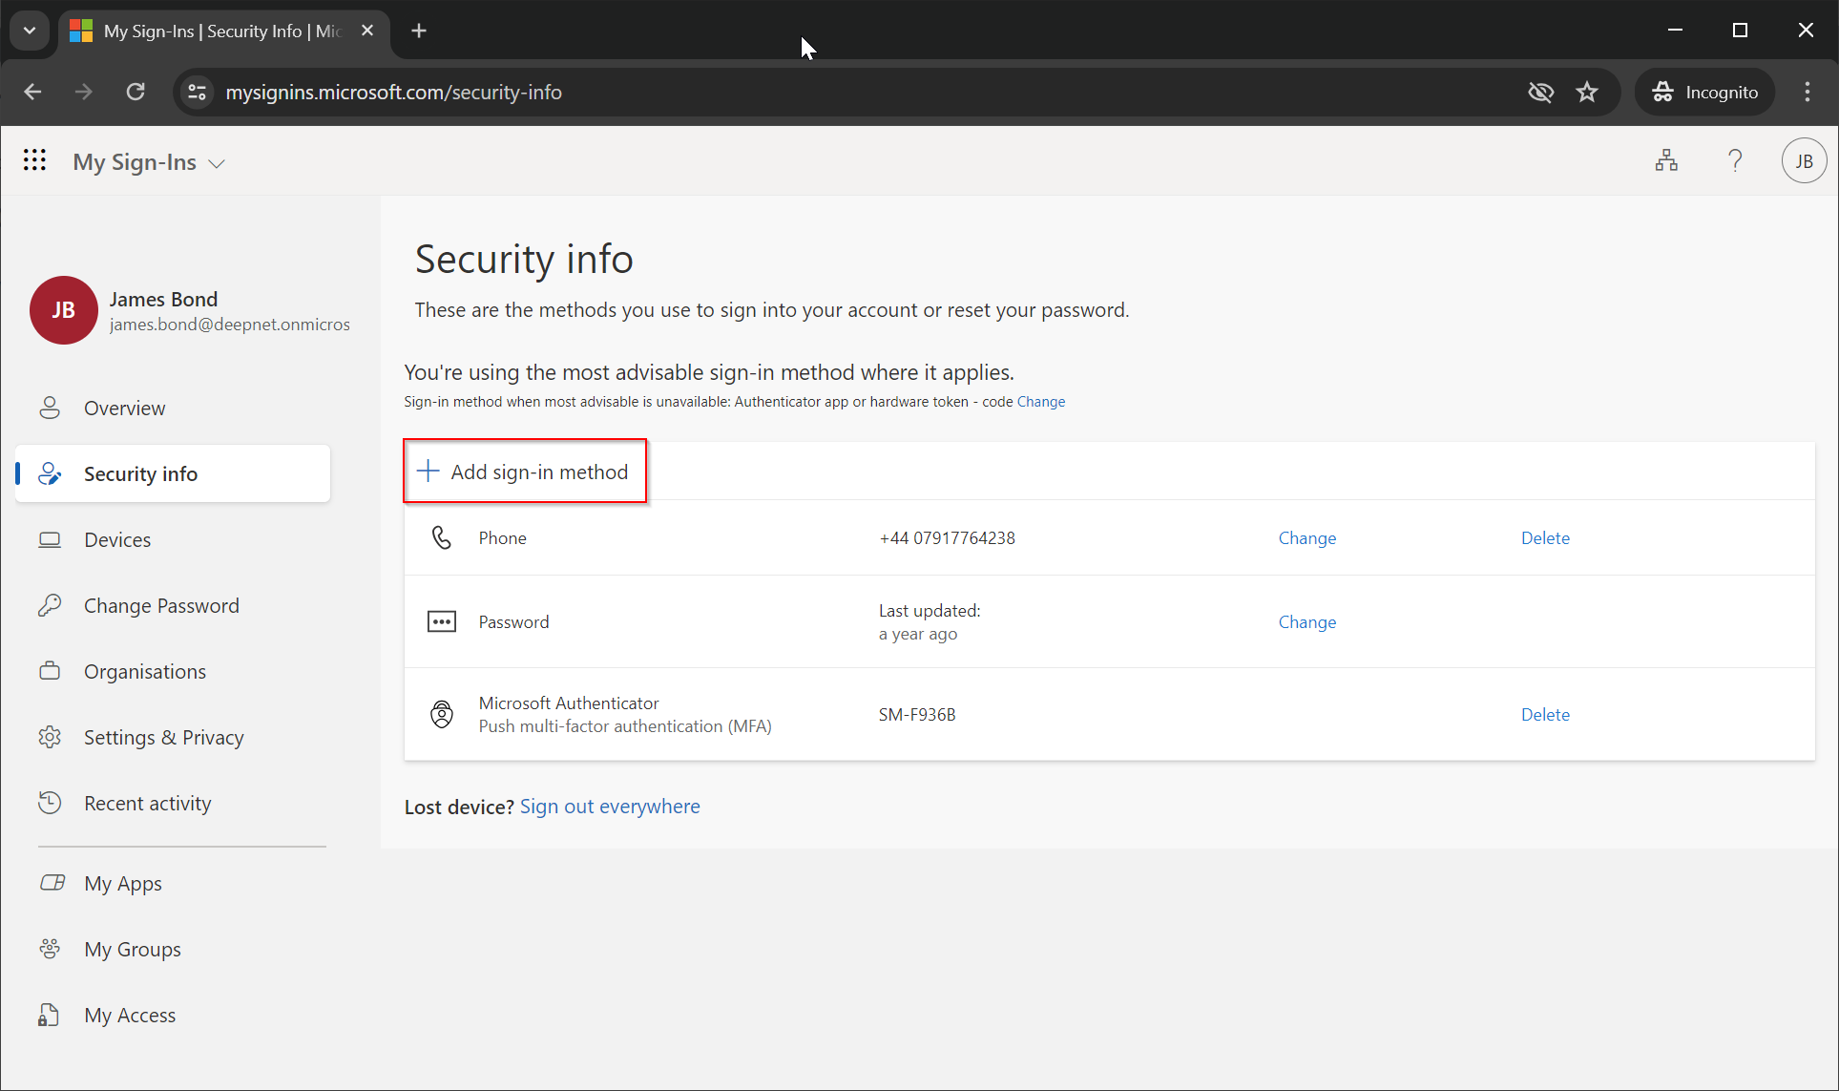The height and width of the screenshot is (1091, 1839).
Task: Click the JB account avatar top right
Action: click(x=1804, y=160)
